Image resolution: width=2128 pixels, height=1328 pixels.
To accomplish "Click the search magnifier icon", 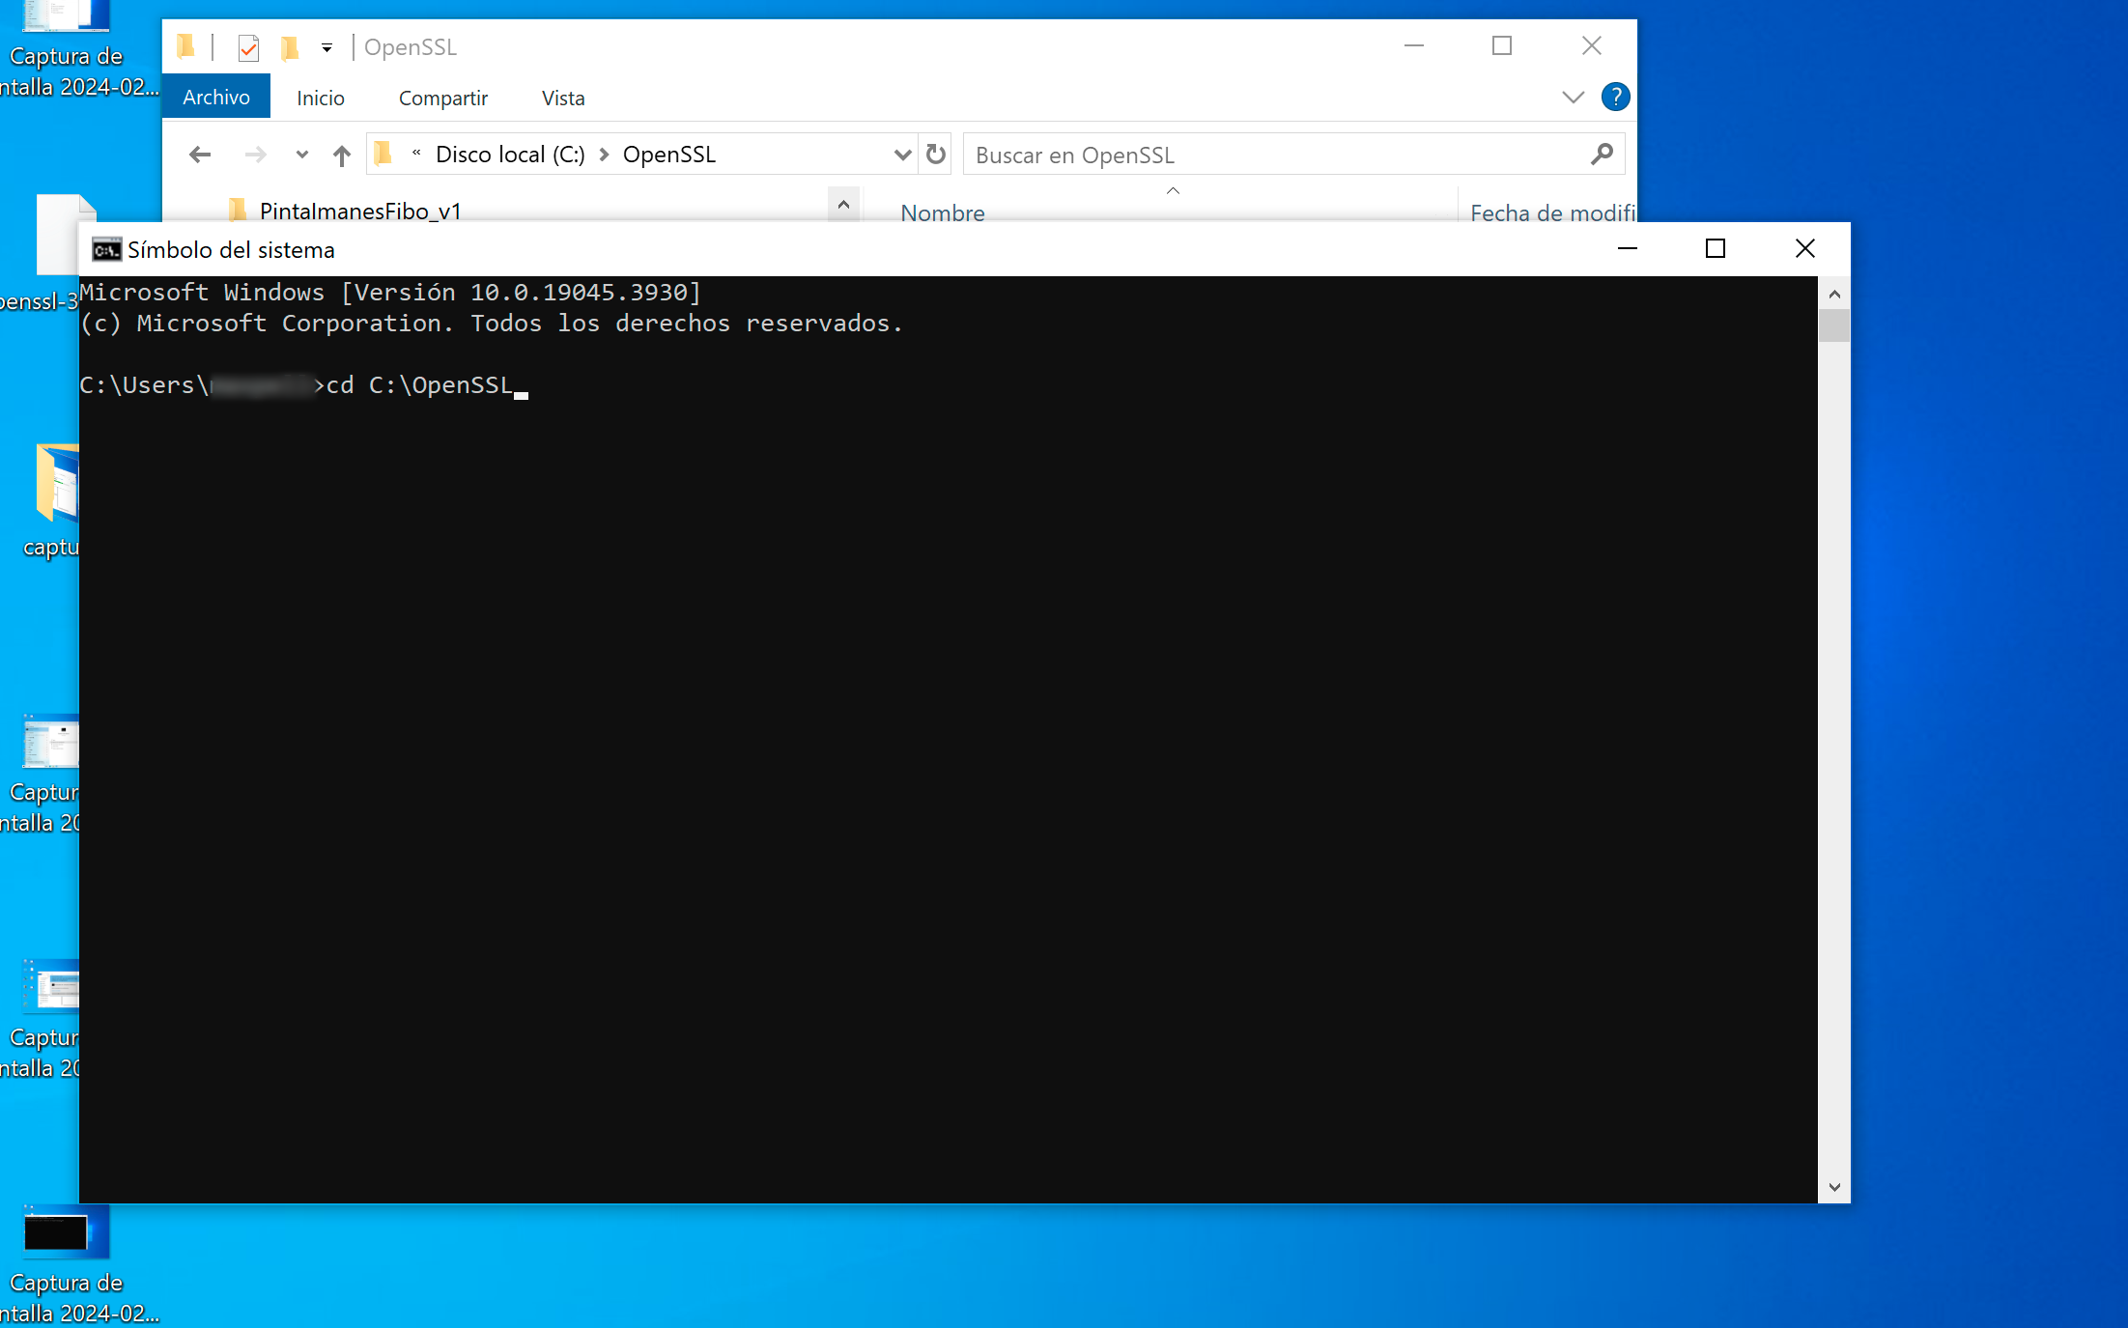I will (1601, 155).
